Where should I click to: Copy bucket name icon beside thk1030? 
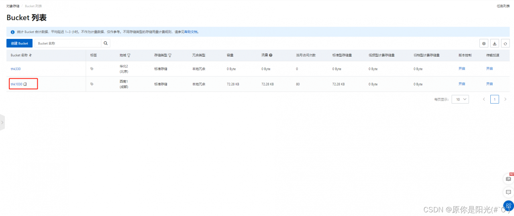25,84
